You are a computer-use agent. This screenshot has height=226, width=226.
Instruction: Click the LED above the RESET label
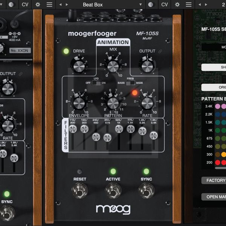pos(79,171)
